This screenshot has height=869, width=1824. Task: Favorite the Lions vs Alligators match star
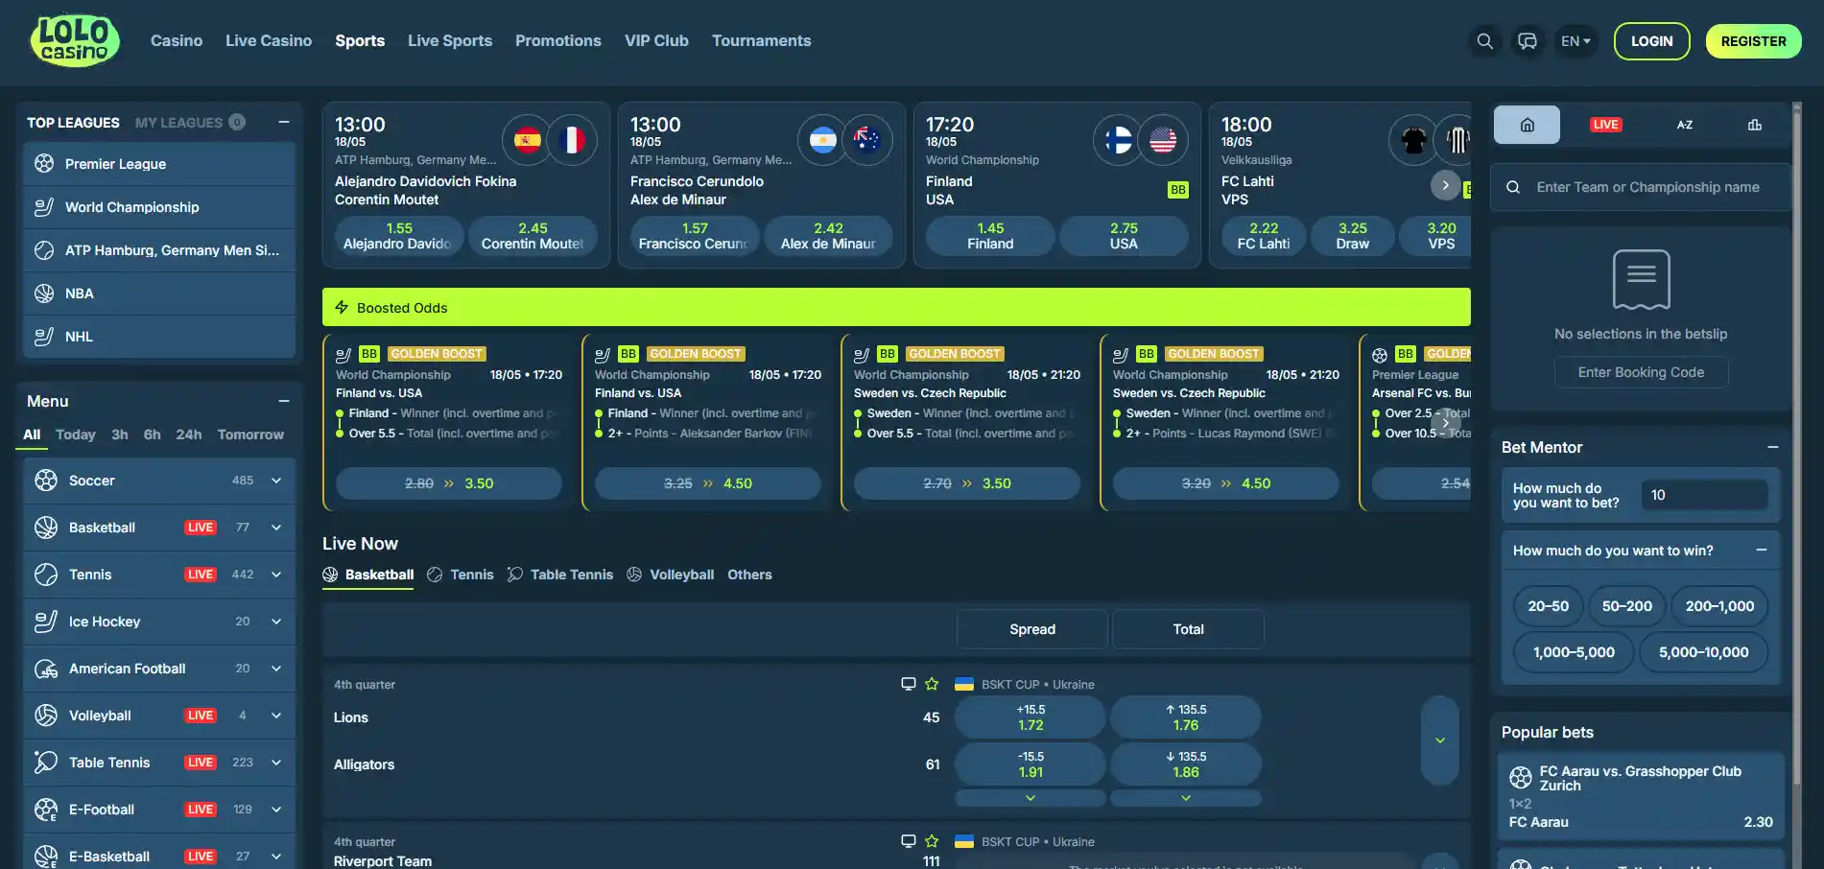(x=932, y=684)
